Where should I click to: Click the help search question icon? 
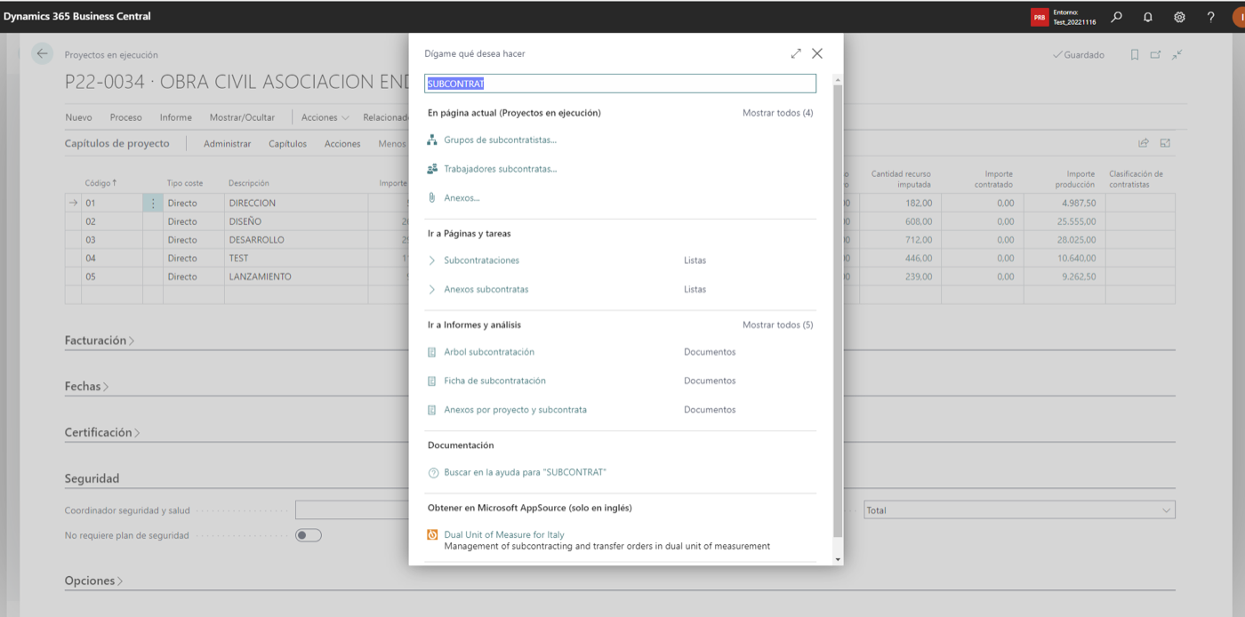click(x=433, y=473)
